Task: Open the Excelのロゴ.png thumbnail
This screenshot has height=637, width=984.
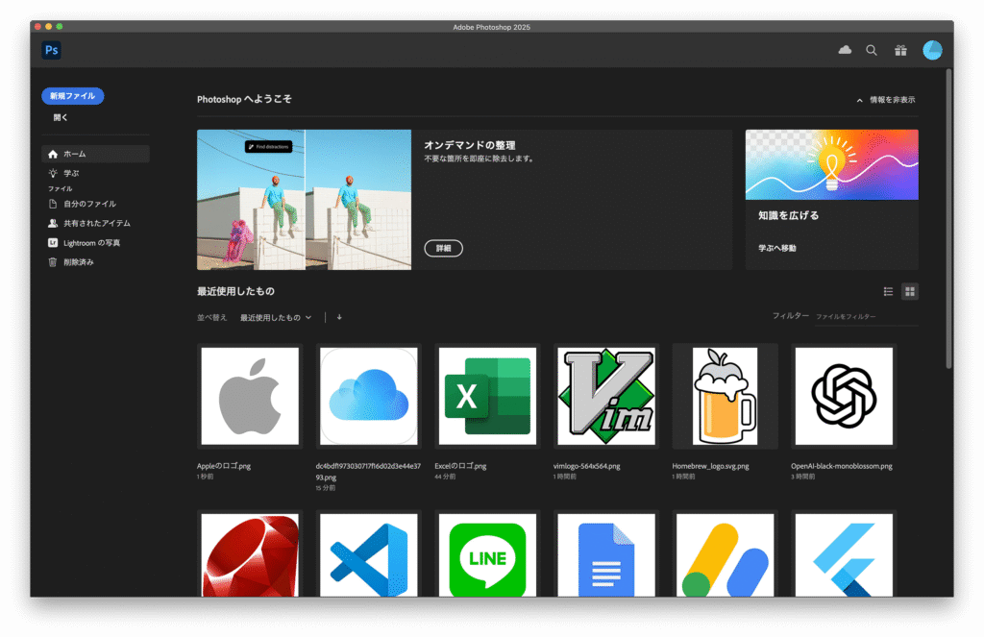Action: point(487,396)
